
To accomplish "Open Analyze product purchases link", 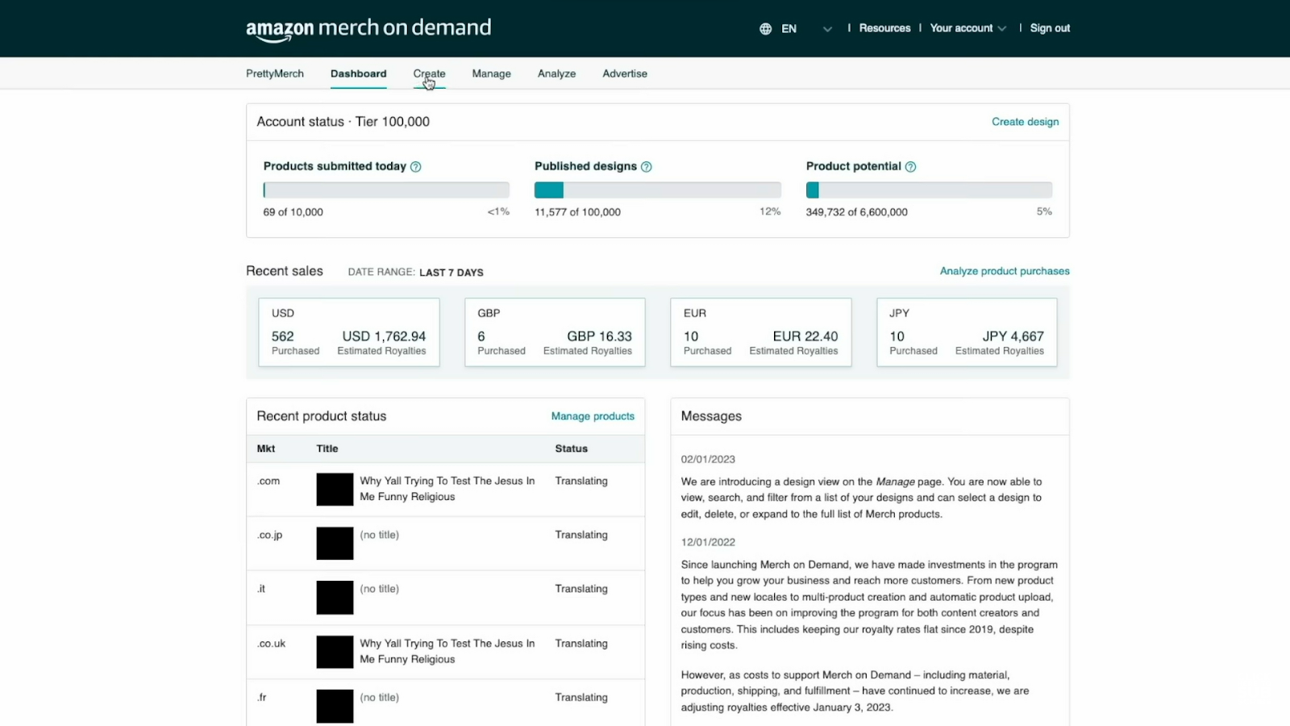I will tap(1005, 271).
